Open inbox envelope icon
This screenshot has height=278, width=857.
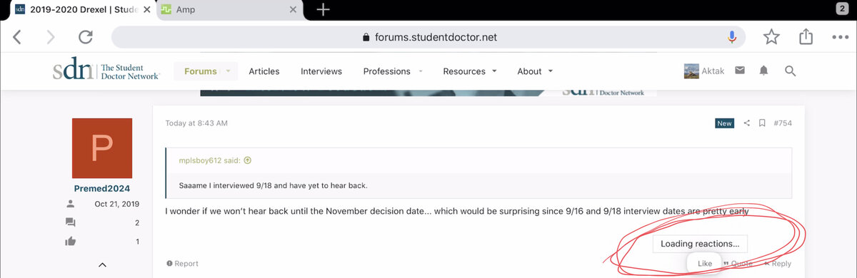[740, 71]
